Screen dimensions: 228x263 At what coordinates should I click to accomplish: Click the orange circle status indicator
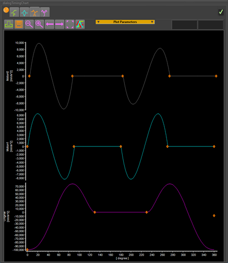(6, 10)
